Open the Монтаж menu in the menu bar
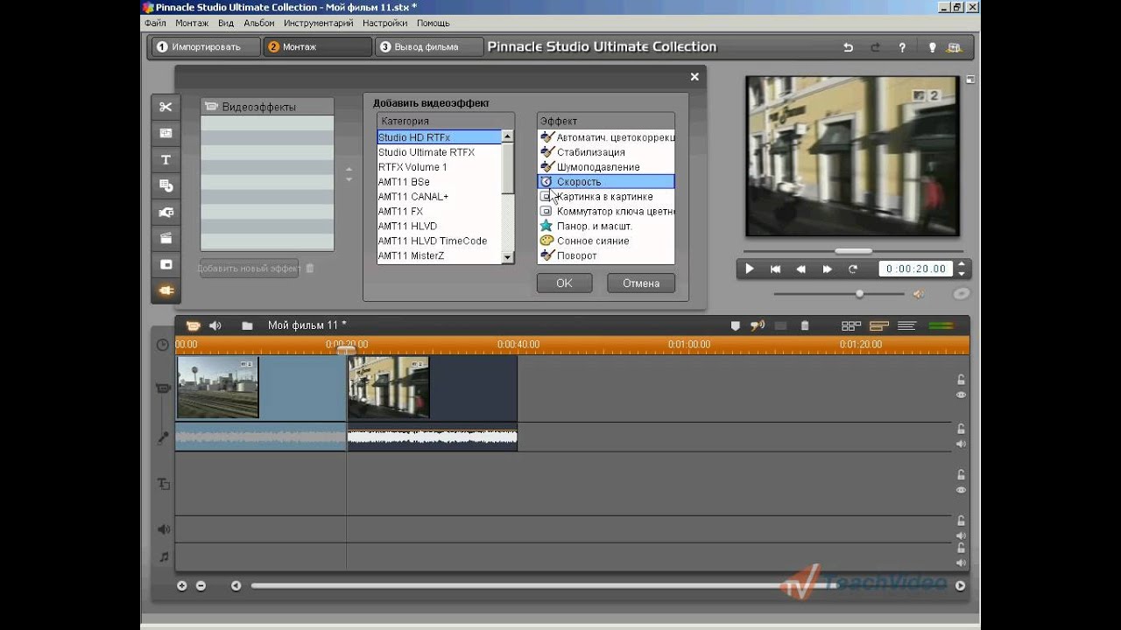This screenshot has height=630, width=1121. pyautogui.click(x=192, y=23)
